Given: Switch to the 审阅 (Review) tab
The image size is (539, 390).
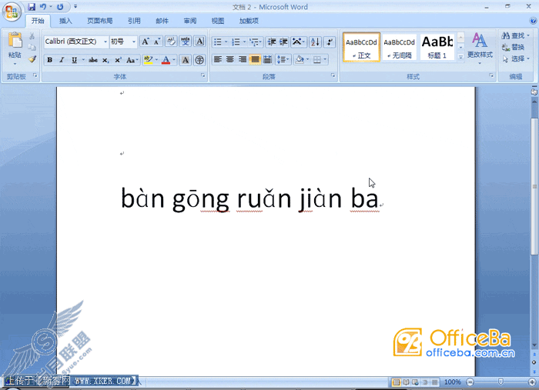Looking at the screenshot, I should click(x=189, y=21).
